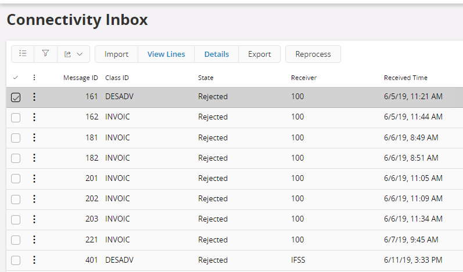Click the filter funnel icon
The width and height of the screenshot is (463, 272).
pos(45,54)
